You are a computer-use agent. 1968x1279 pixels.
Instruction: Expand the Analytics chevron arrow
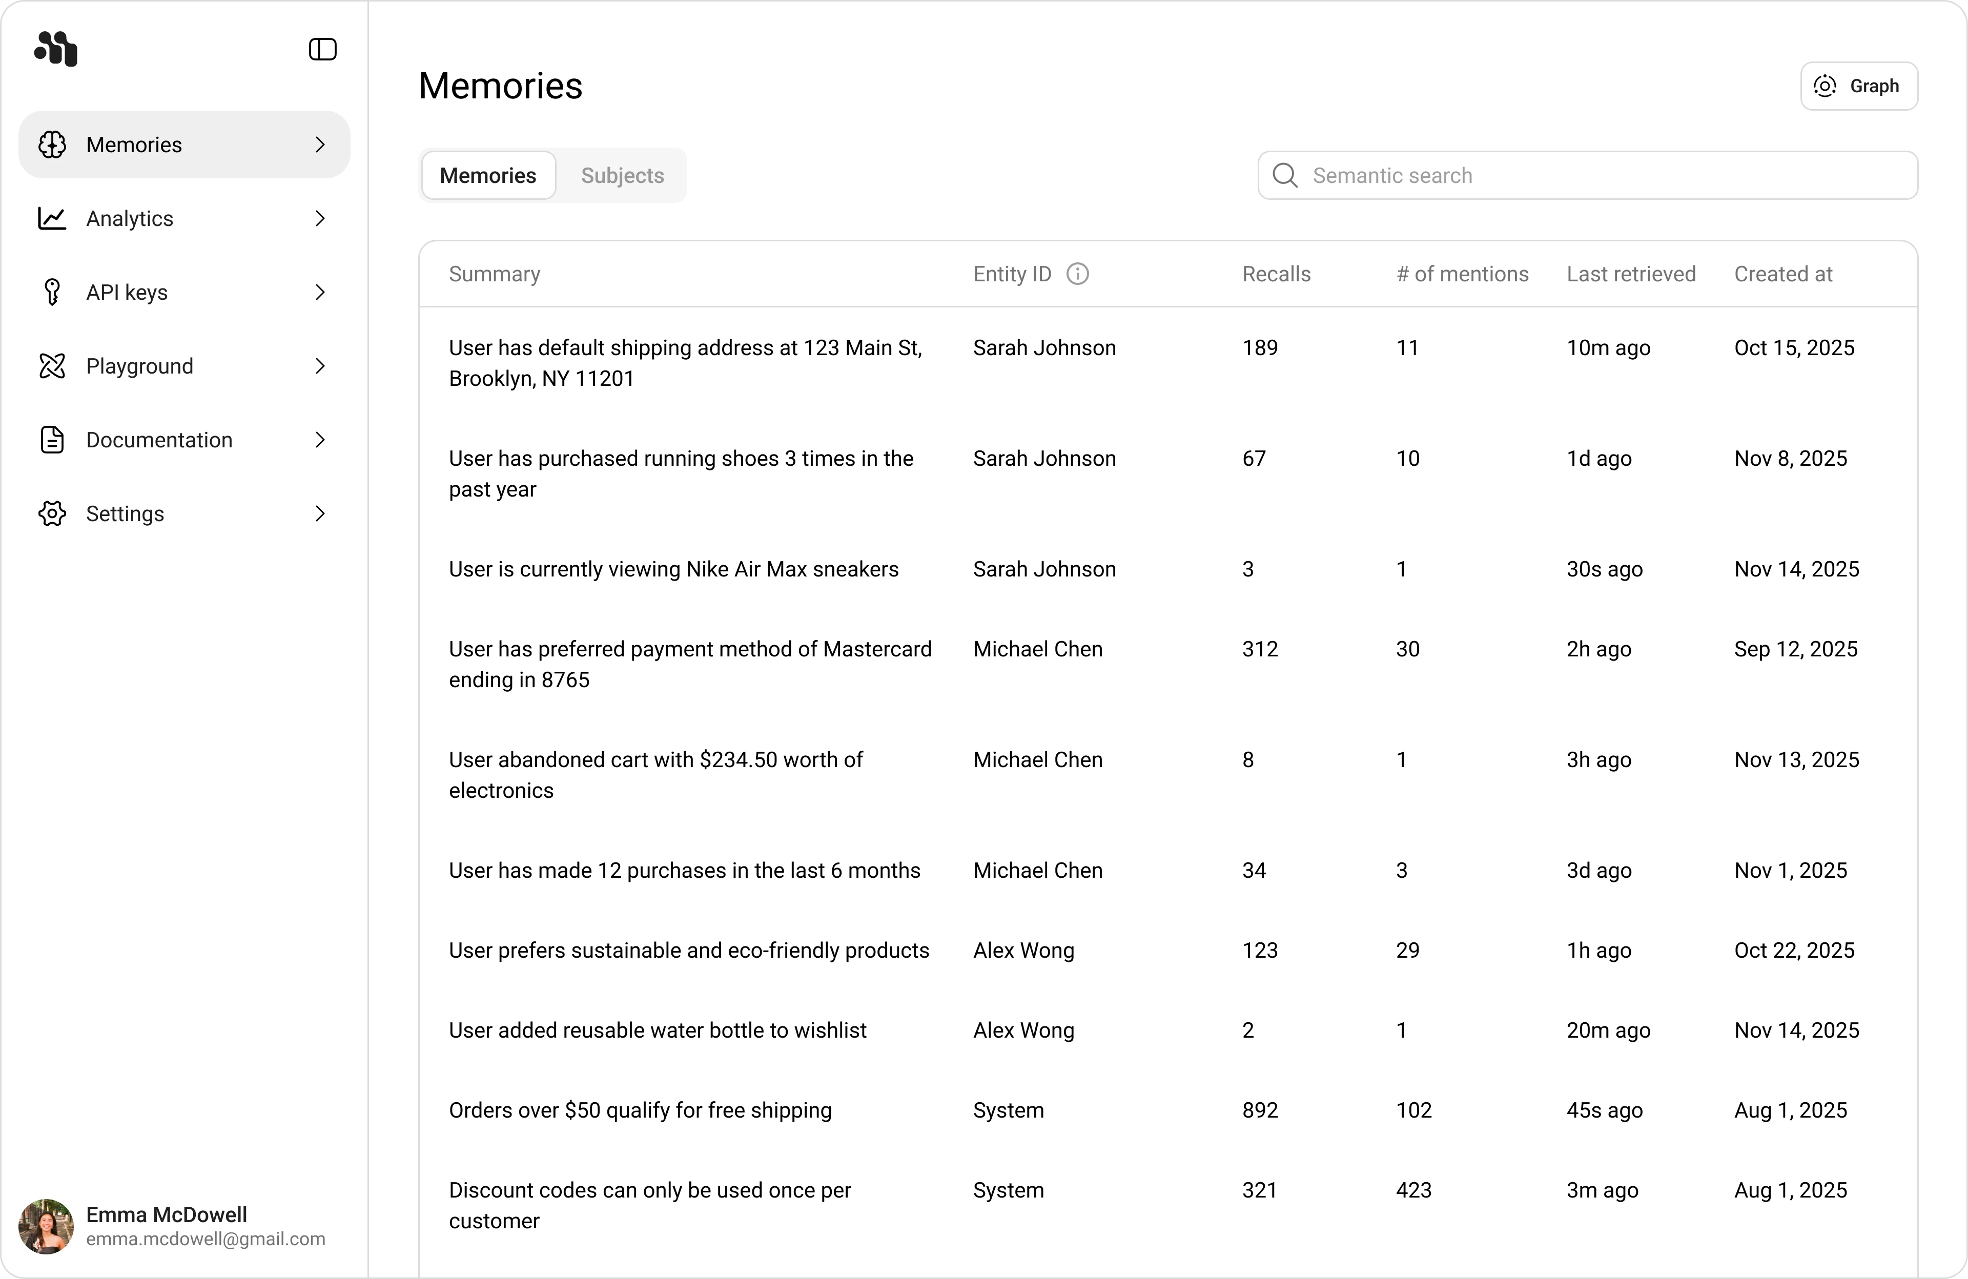pyautogui.click(x=320, y=218)
